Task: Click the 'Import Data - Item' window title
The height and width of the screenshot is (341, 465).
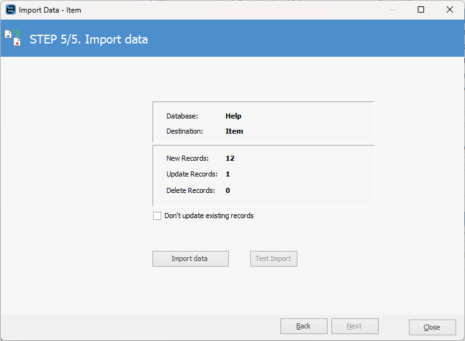Action: click(50, 10)
